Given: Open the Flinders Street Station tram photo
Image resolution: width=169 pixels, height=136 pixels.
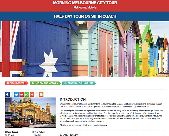Looking at the screenshot, I should coord(30,113).
